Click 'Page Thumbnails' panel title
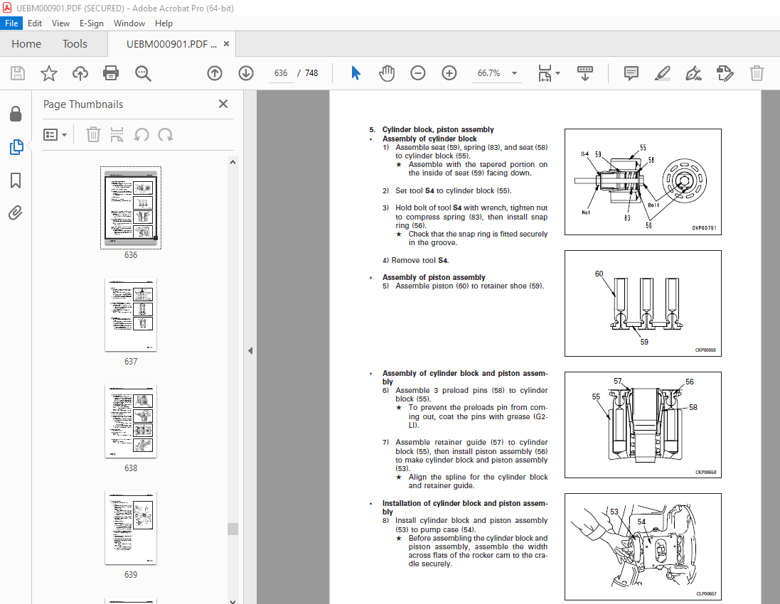The height and width of the screenshot is (604, 780). (x=83, y=104)
